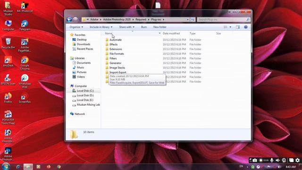Image resolution: width=302 pixels, height=170 pixels.
Task: Click the Forward navigation arrow in Explorer
Action: pyautogui.click(x=75, y=19)
